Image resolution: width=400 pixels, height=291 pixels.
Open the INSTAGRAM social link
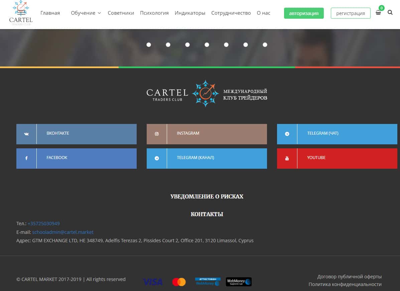click(x=207, y=134)
